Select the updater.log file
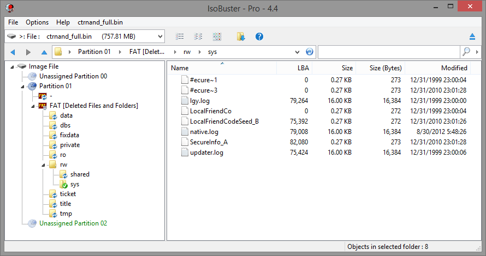 click(206, 153)
